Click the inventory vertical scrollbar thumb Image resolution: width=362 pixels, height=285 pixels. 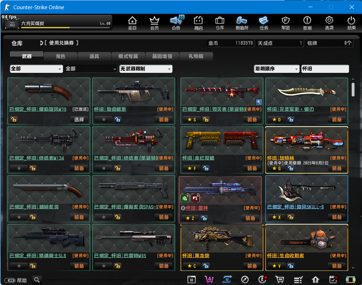coord(353,90)
